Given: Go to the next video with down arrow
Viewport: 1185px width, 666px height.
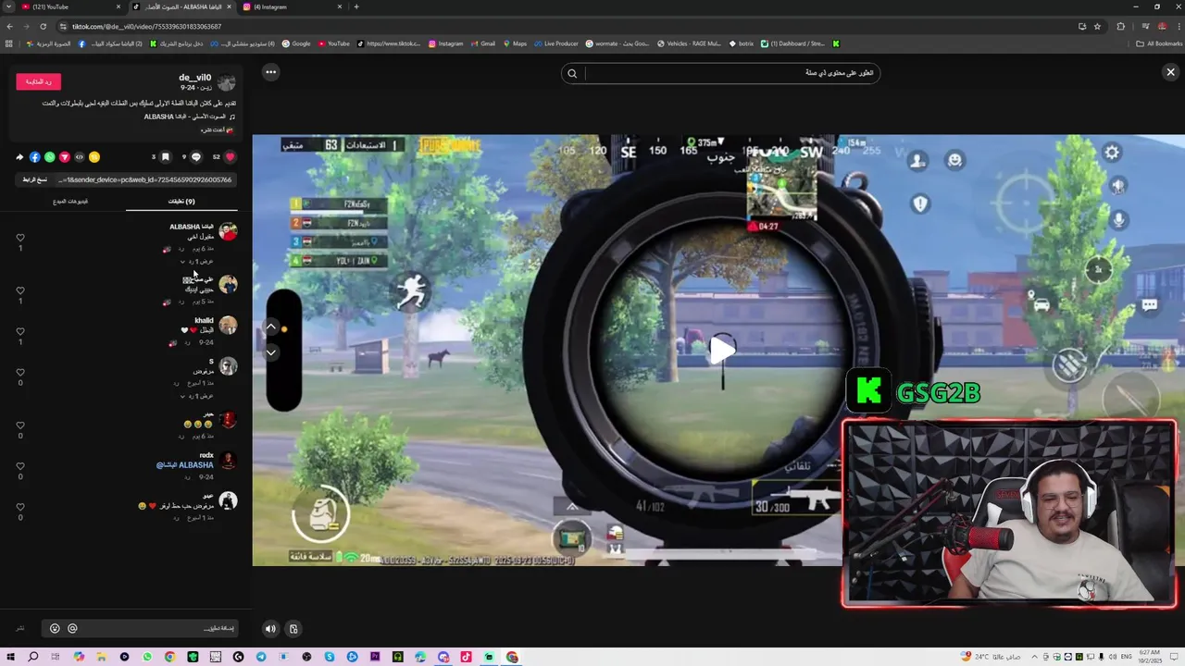Looking at the screenshot, I should pyautogui.click(x=271, y=352).
